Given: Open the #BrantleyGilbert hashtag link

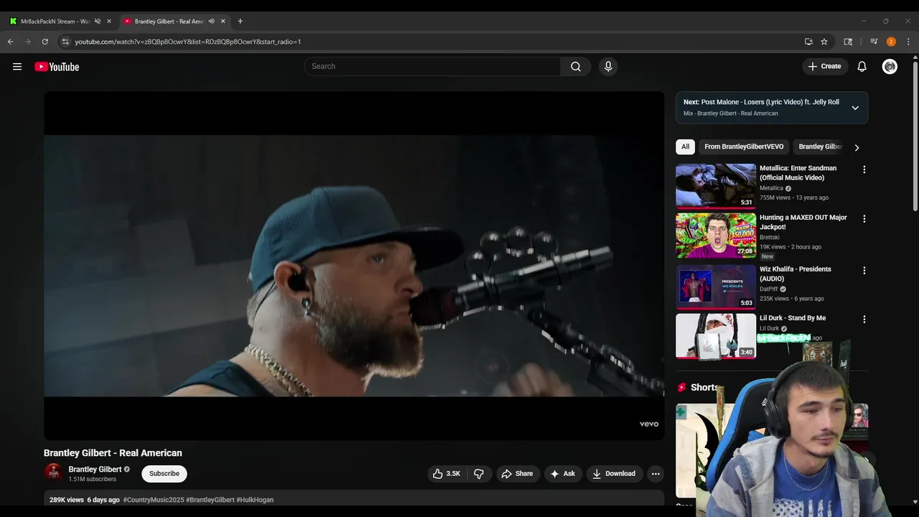Looking at the screenshot, I should click(210, 500).
